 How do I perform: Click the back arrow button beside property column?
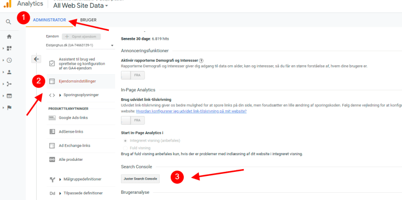point(36,59)
